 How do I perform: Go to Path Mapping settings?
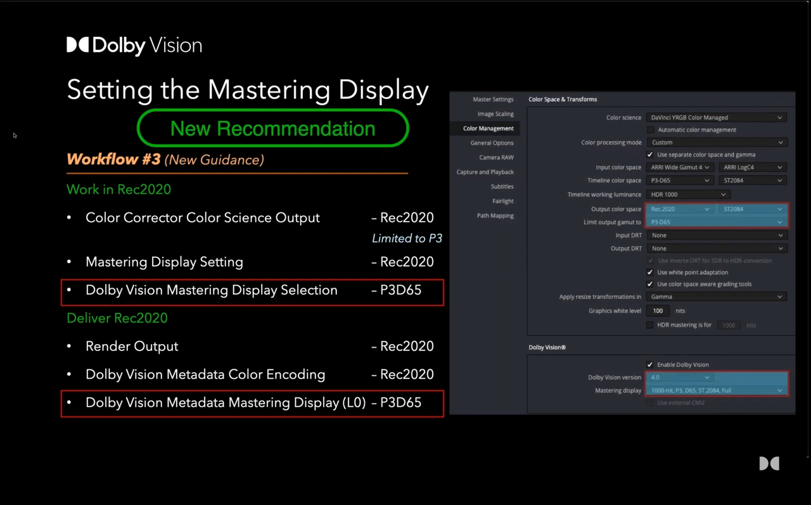pos(495,215)
